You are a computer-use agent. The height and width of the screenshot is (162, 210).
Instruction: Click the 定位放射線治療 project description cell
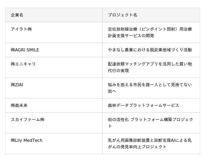pyautogui.click(x=150, y=32)
